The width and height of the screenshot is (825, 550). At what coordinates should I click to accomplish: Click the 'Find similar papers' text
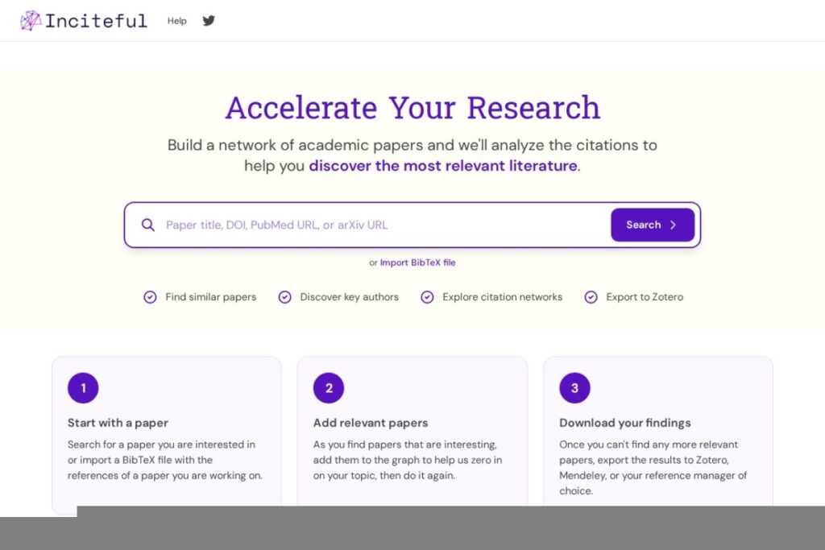coord(210,297)
